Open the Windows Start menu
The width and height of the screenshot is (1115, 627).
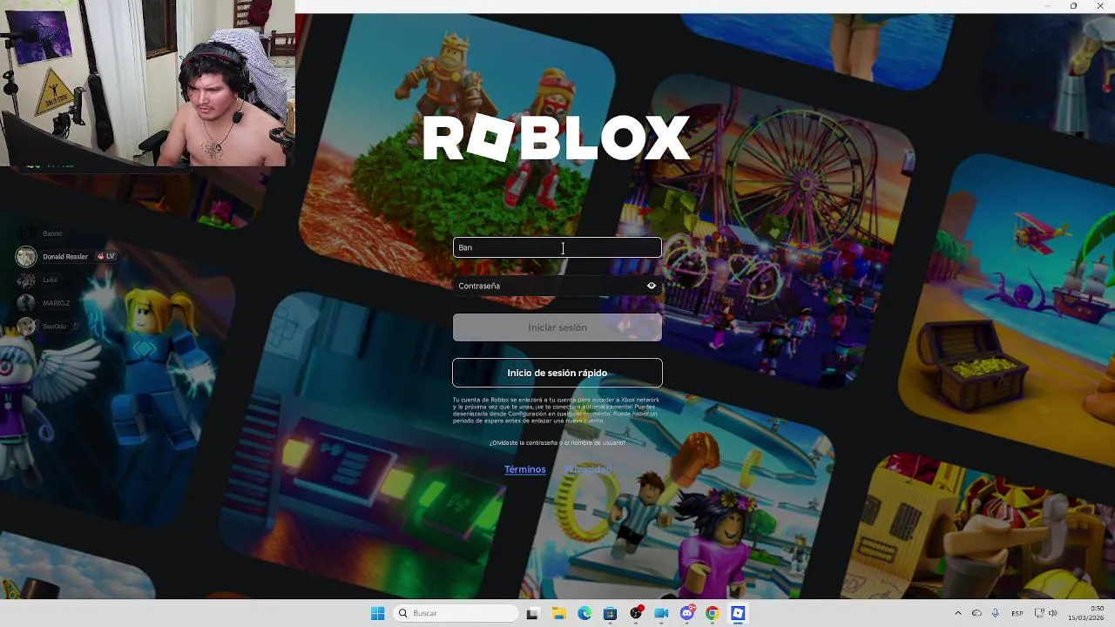[377, 613]
